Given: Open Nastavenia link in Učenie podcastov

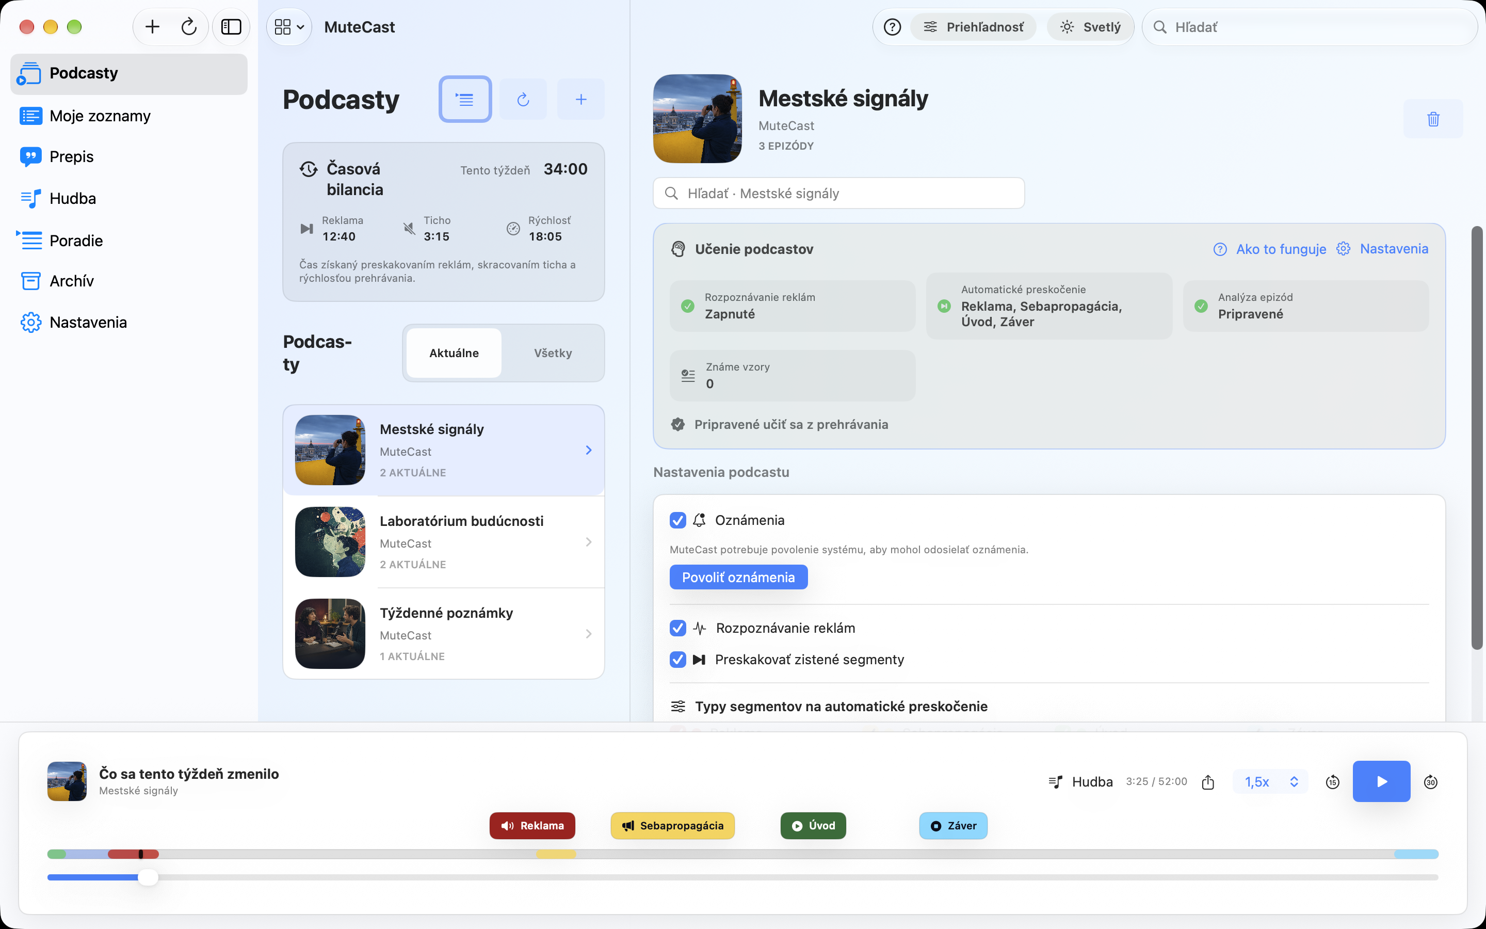Looking at the screenshot, I should [x=1382, y=249].
